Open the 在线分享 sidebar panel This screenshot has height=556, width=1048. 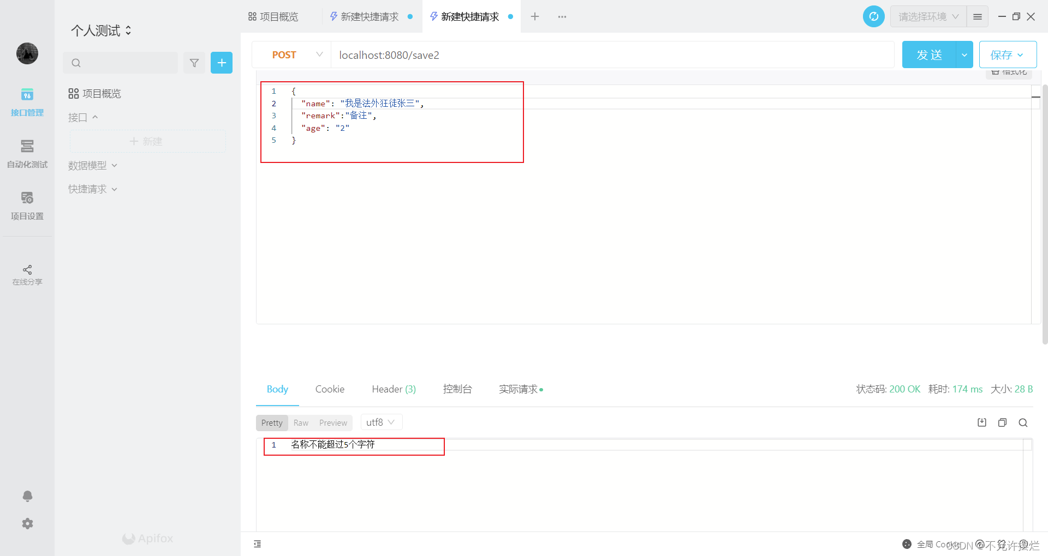pyautogui.click(x=27, y=275)
